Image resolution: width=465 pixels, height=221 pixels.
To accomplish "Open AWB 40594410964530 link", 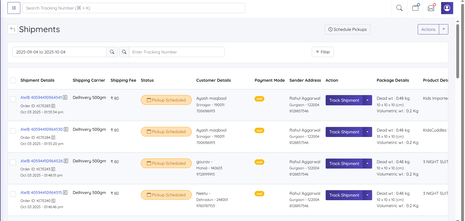I will click(42, 129).
